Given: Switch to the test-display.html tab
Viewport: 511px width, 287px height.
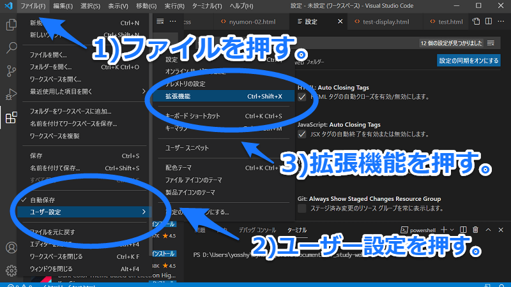Looking at the screenshot, I should tap(385, 22).
